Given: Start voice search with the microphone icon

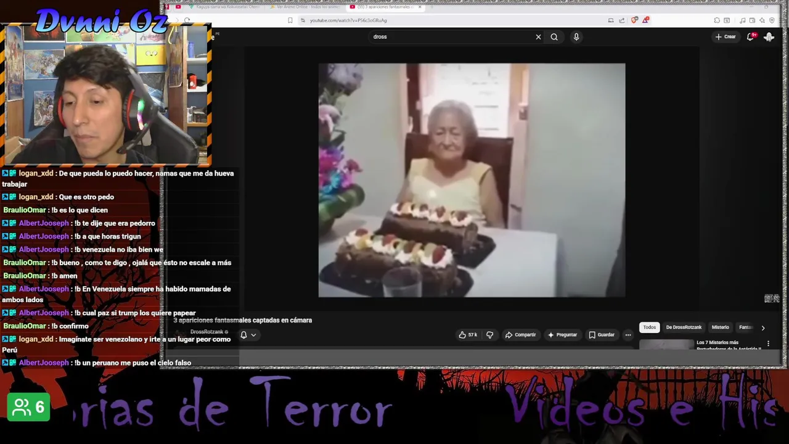Looking at the screenshot, I should 576,37.
